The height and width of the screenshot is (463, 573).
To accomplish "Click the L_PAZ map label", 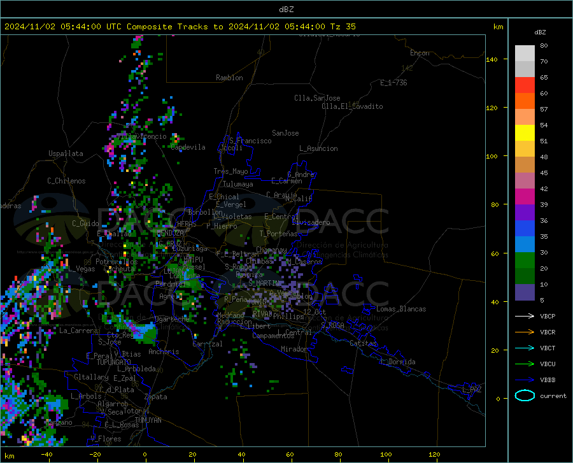I will [x=472, y=390].
